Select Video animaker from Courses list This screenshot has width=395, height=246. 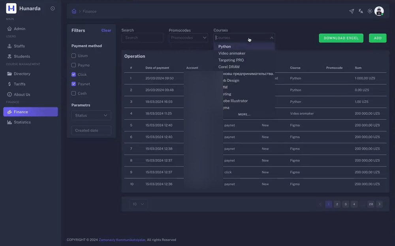coord(244,53)
